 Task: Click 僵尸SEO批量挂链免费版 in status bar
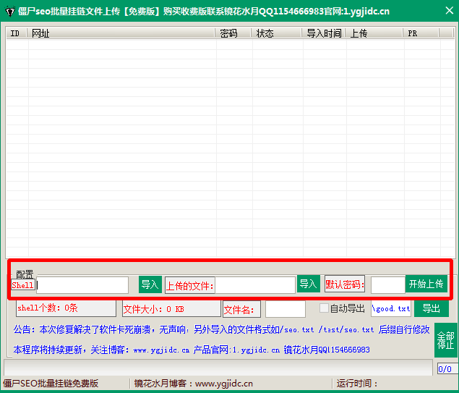tap(51, 384)
